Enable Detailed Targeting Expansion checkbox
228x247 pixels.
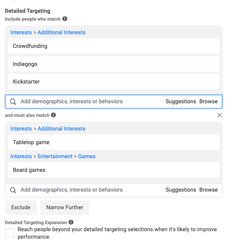(10, 233)
